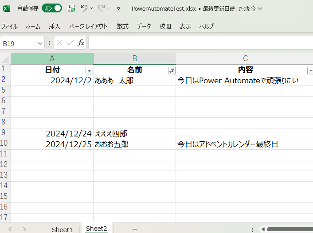Image resolution: width=313 pixels, height=233 pixels.
Task: Select column A header
Action: click(52, 58)
